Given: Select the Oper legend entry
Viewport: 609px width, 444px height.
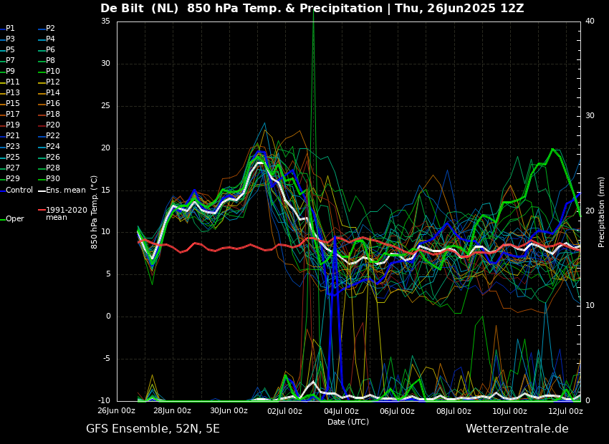Looking at the screenshot, I should (x=14, y=219).
